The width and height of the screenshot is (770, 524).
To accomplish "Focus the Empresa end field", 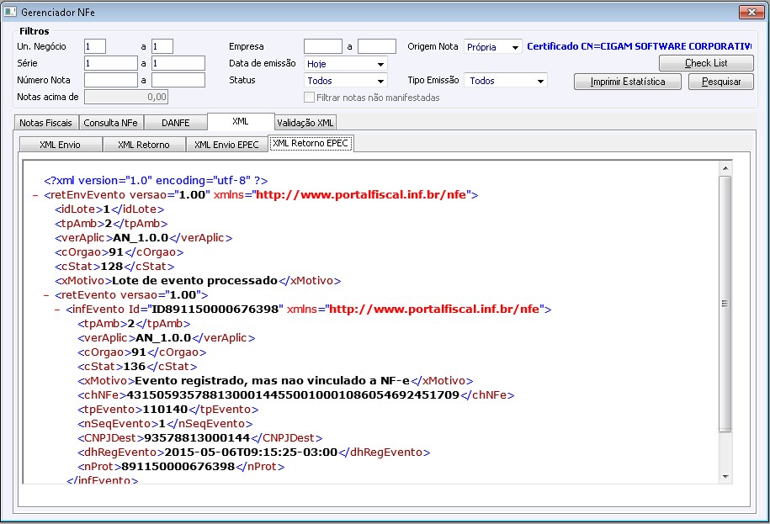I will [377, 46].
